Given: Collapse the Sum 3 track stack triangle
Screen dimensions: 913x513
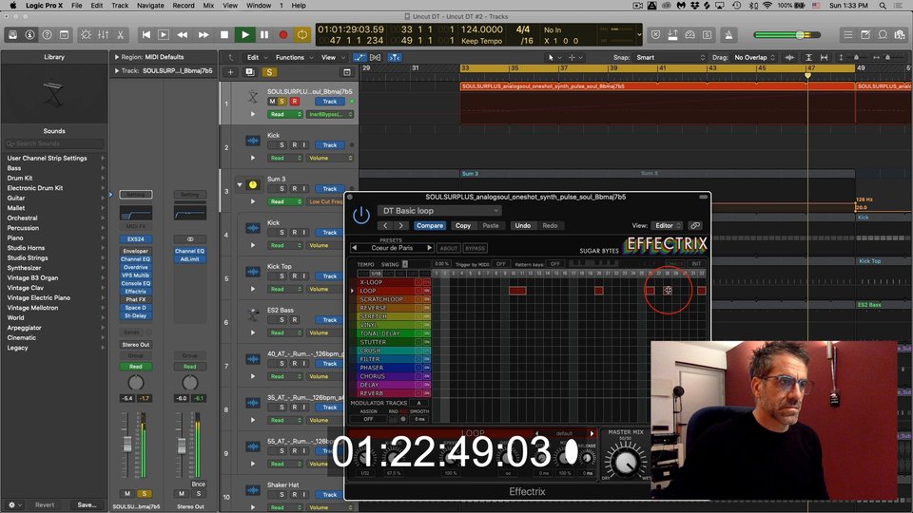Looking at the screenshot, I should click(x=240, y=185).
